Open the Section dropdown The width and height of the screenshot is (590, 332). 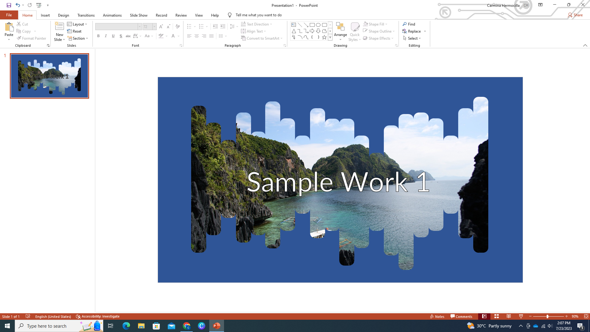click(78, 38)
